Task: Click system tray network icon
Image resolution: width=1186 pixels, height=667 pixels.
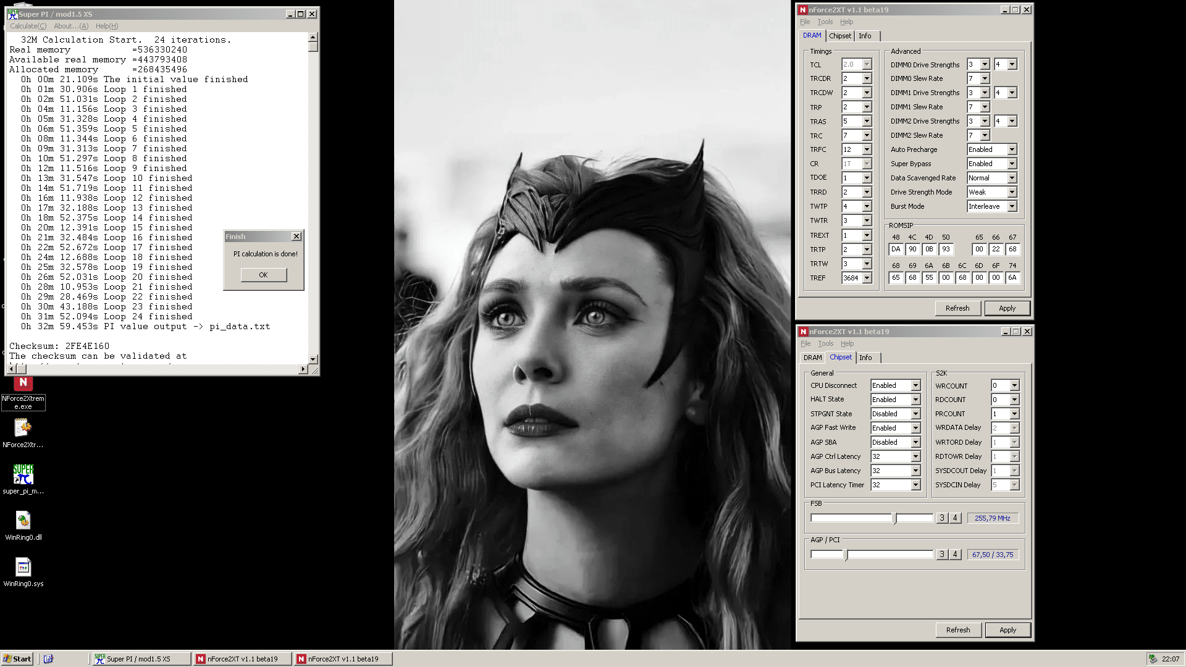Action: [1153, 659]
